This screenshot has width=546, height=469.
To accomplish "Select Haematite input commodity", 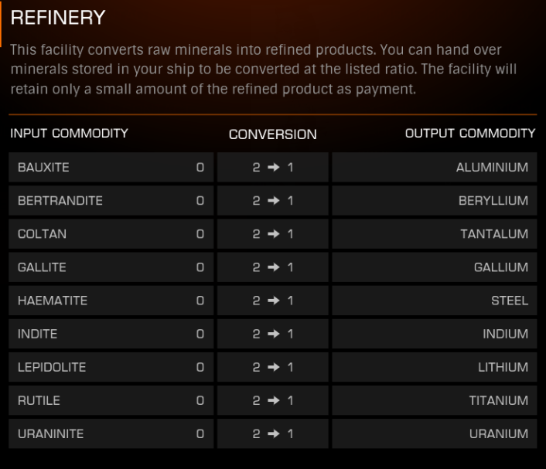I will pyautogui.click(x=111, y=301).
